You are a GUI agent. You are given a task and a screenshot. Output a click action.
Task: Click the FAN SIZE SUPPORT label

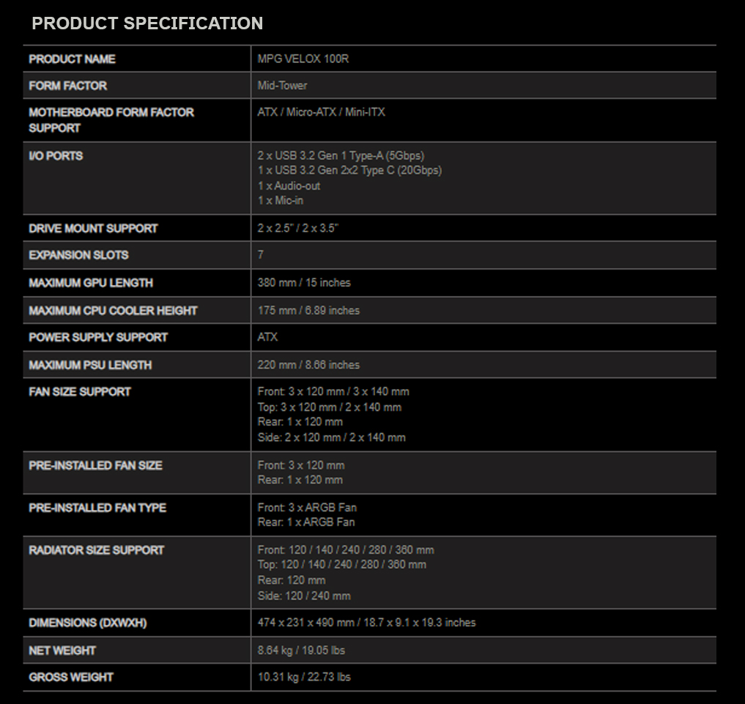(x=80, y=392)
